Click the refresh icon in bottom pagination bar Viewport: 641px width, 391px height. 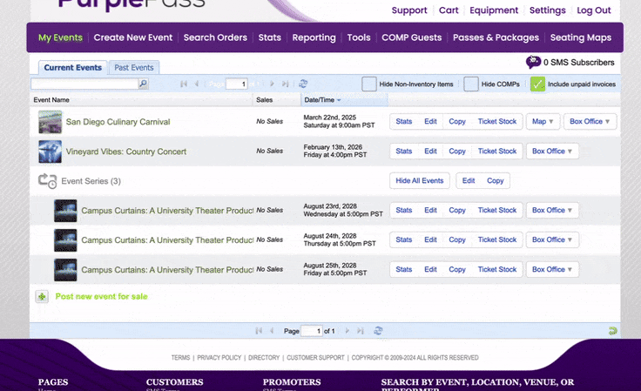(378, 331)
